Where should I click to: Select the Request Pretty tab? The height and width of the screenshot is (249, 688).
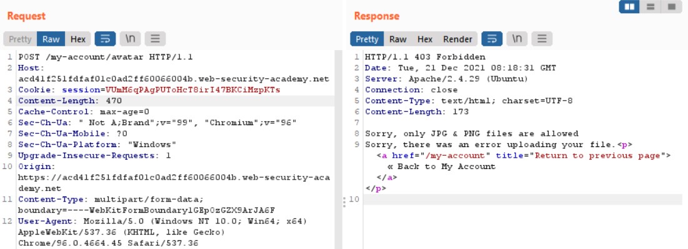click(20, 39)
